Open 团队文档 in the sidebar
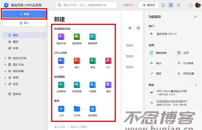The image size is (202, 130). pyautogui.click(x=16, y=64)
